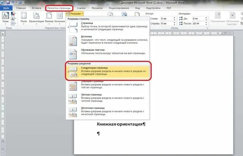Open the Положение position button

click(x=218, y=18)
